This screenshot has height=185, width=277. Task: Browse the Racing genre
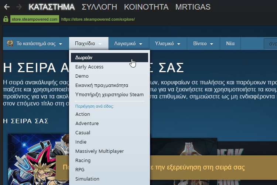tap(109, 160)
